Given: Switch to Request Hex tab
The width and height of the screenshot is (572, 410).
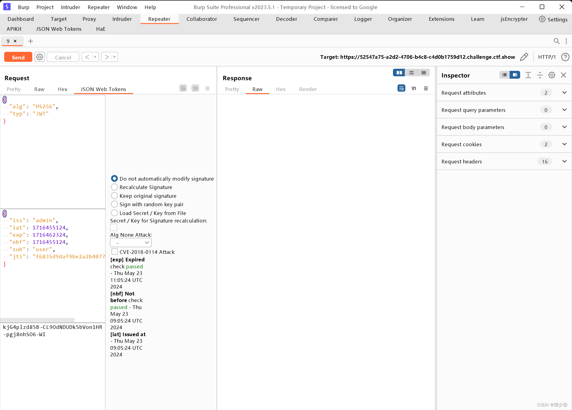Looking at the screenshot, I should [x=62, y=89].
